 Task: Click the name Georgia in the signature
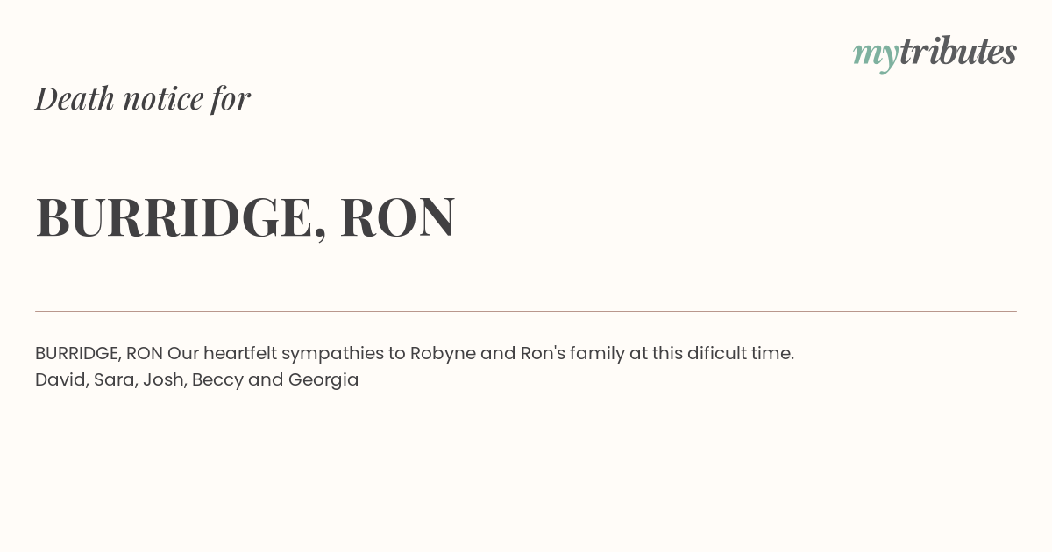click(323, 380)
